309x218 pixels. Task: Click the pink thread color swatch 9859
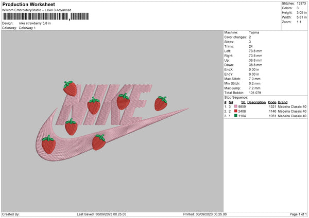coord(236,106)
